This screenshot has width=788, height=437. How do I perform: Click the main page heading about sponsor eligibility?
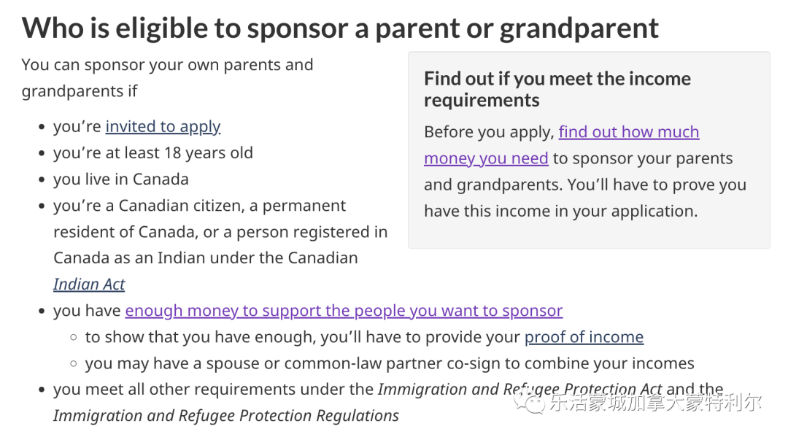point(340,28)
